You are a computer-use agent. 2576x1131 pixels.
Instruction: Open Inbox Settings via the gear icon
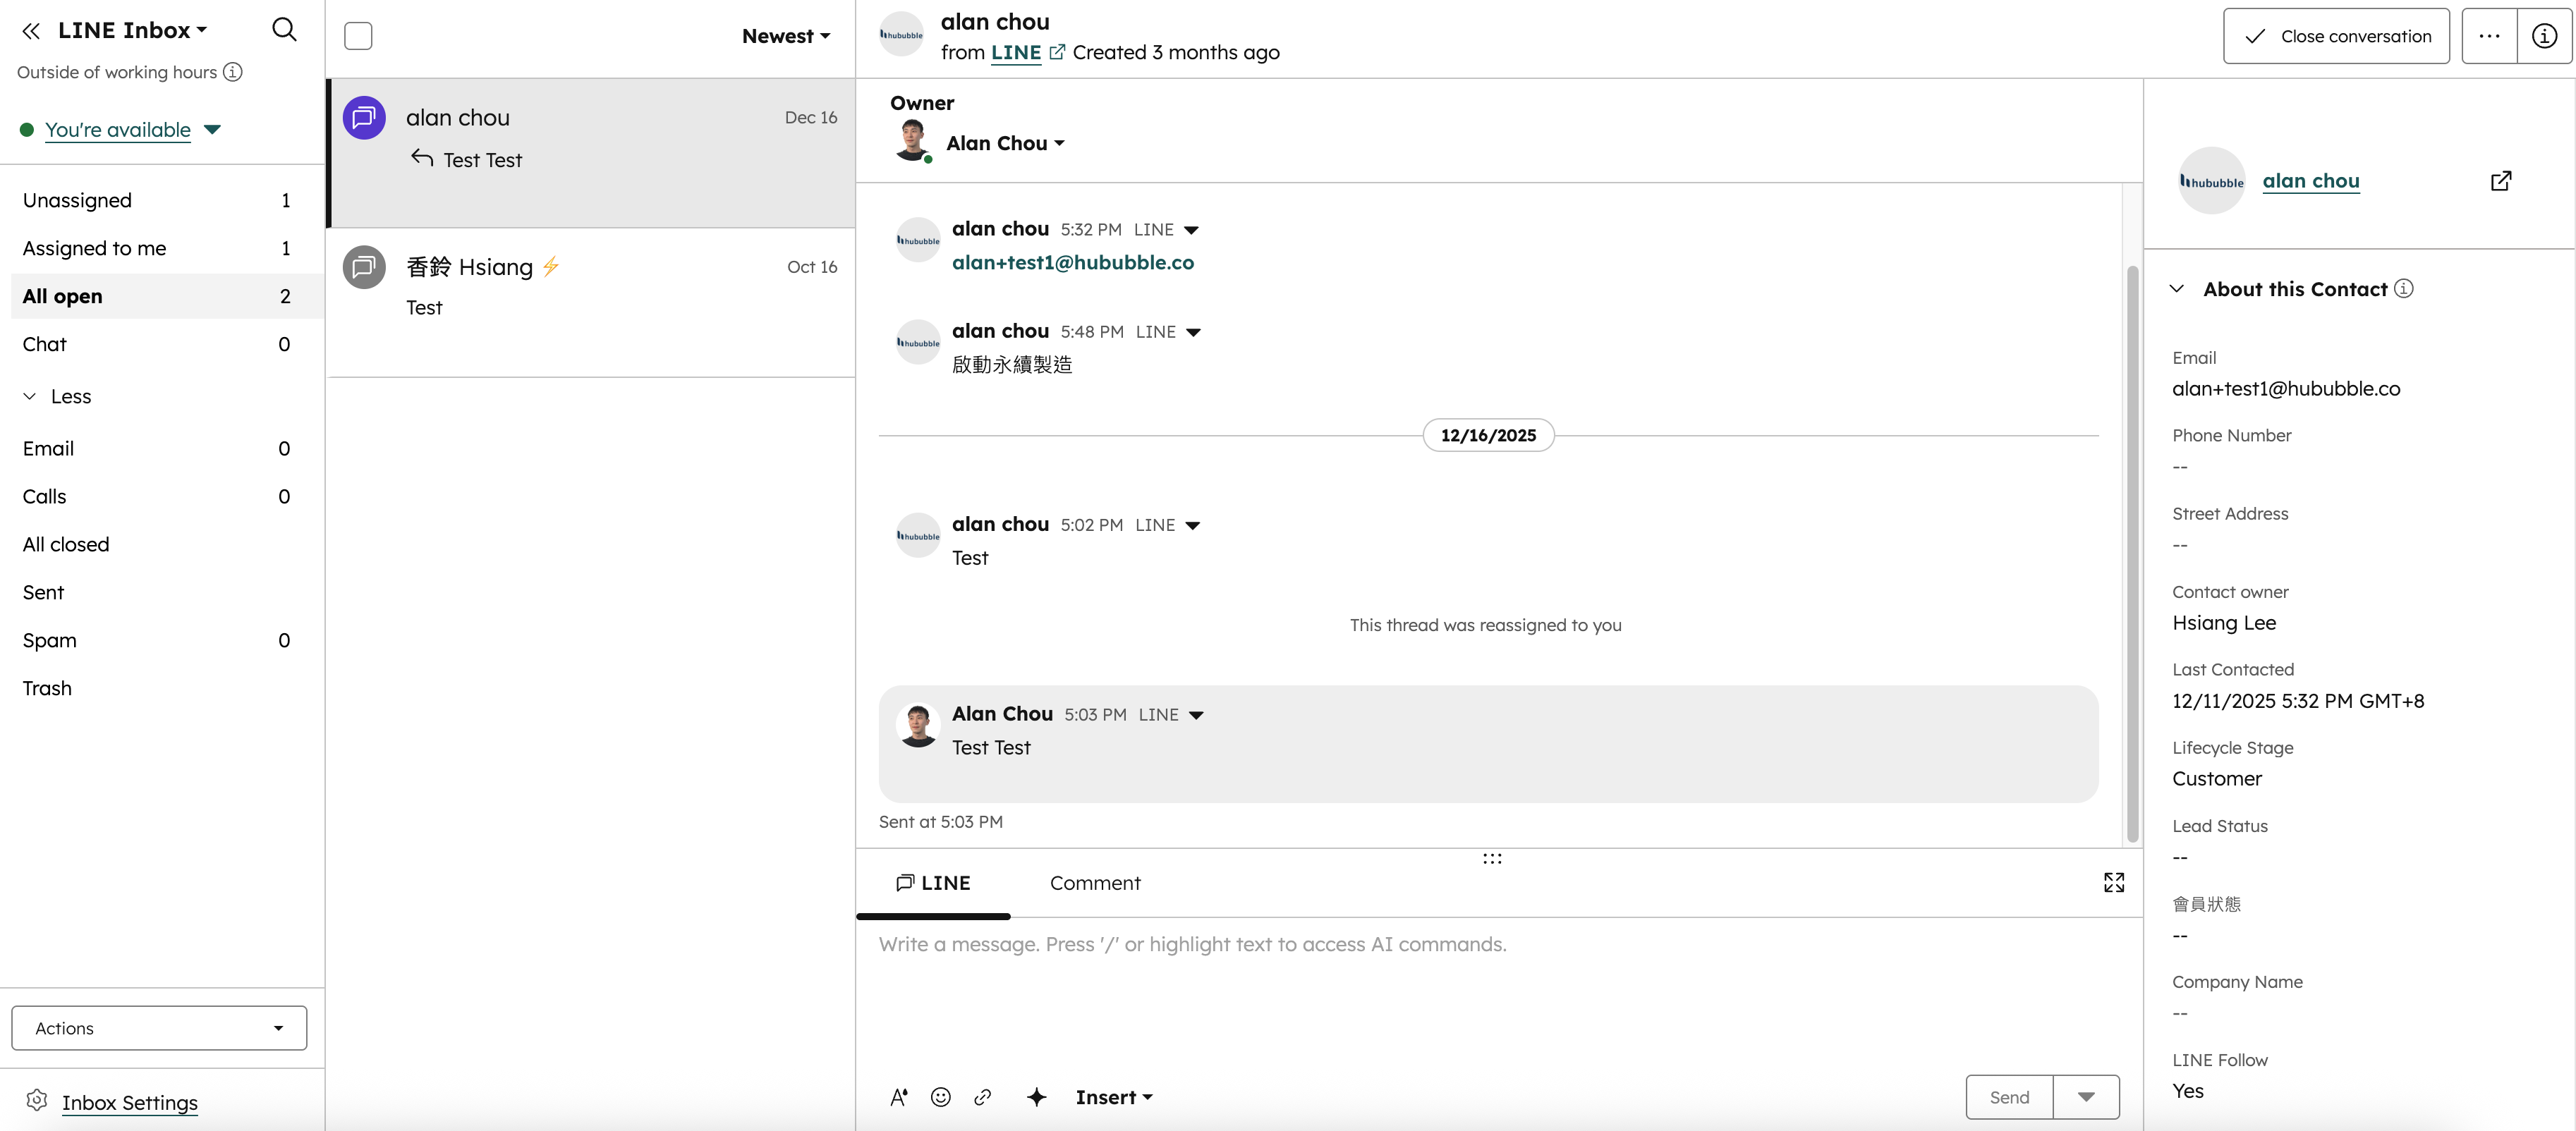click(38, 1101)
